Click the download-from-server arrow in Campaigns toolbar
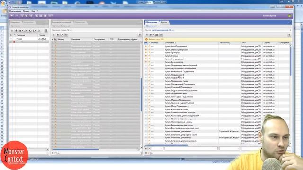 12,31
